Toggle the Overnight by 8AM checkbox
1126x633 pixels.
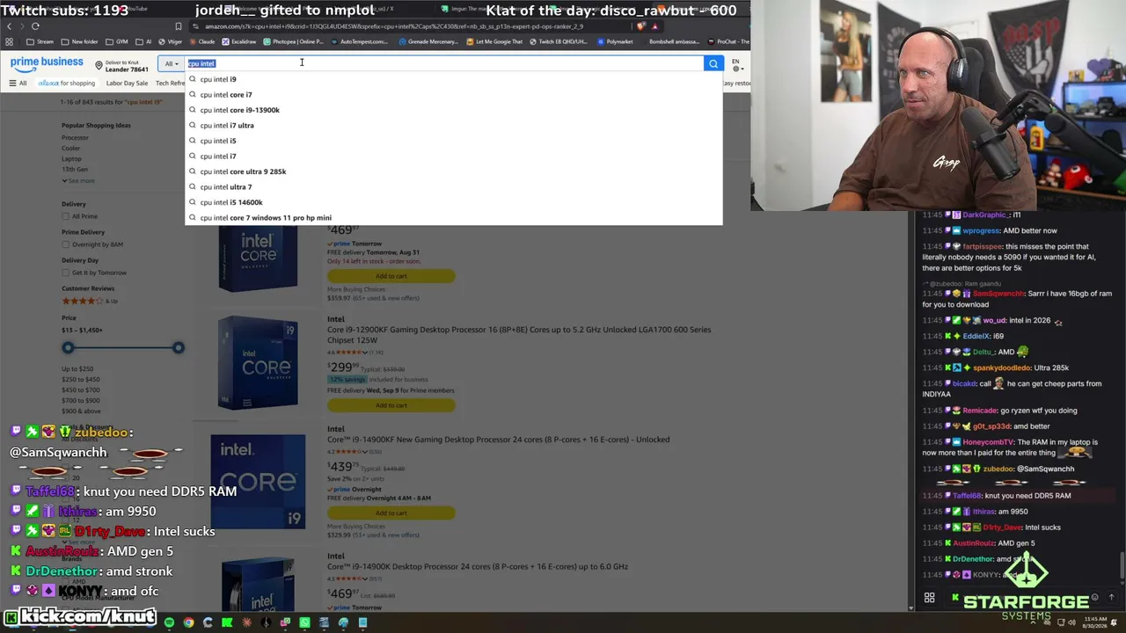click(66, 244)
